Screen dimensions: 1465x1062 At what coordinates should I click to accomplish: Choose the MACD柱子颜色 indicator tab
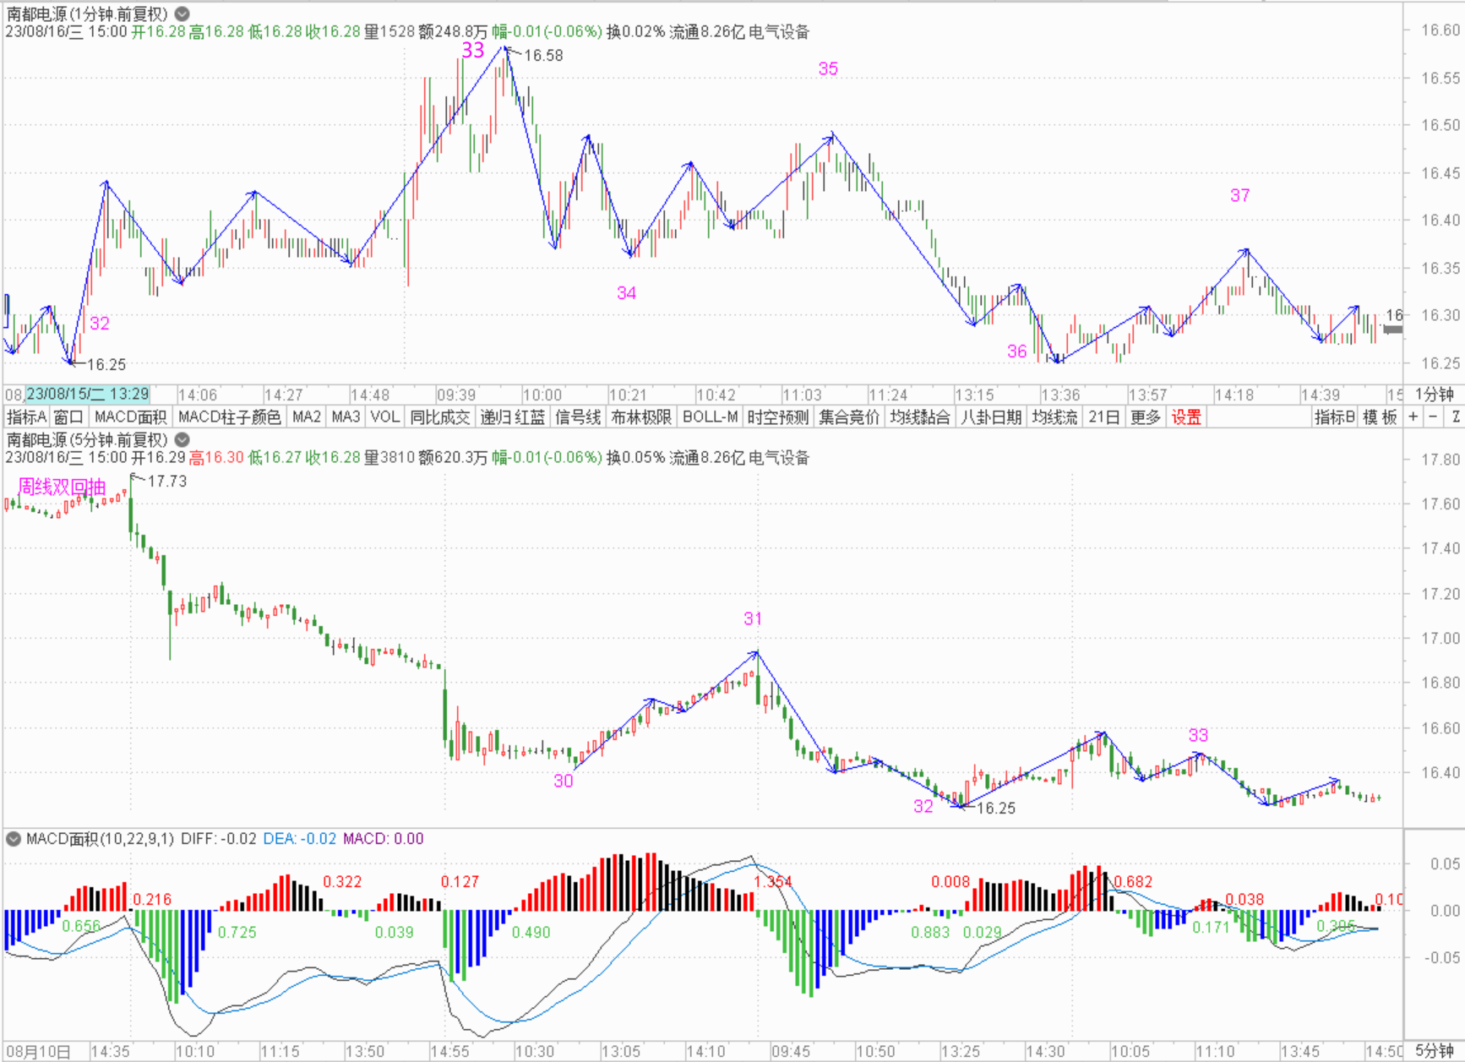229,417
